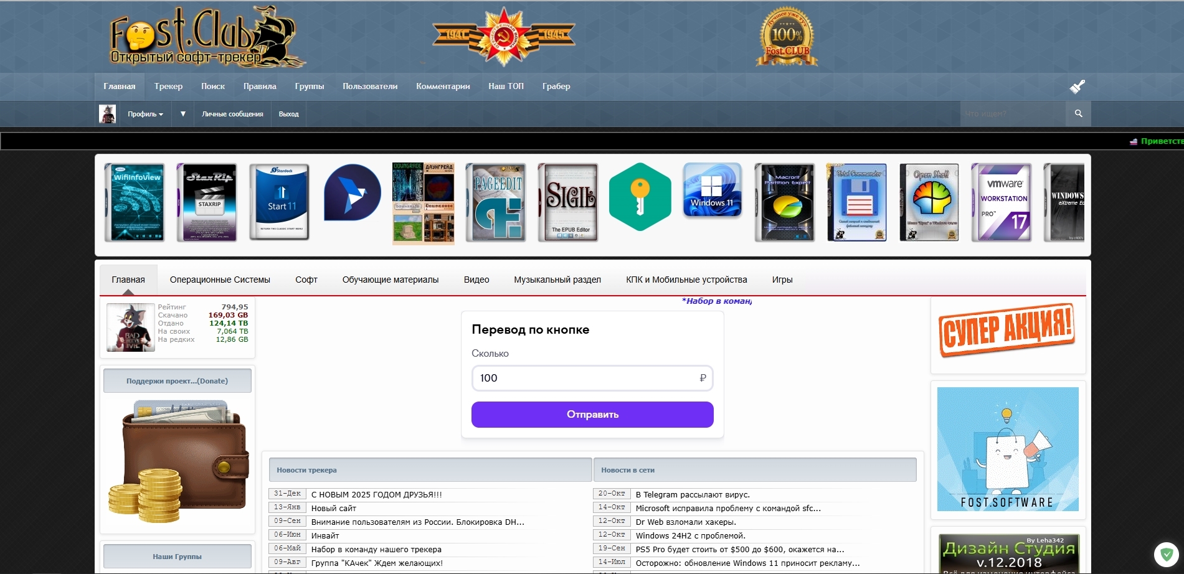Open the Поиск menu item
1184x574 pixels.
(x=213, y=87)
